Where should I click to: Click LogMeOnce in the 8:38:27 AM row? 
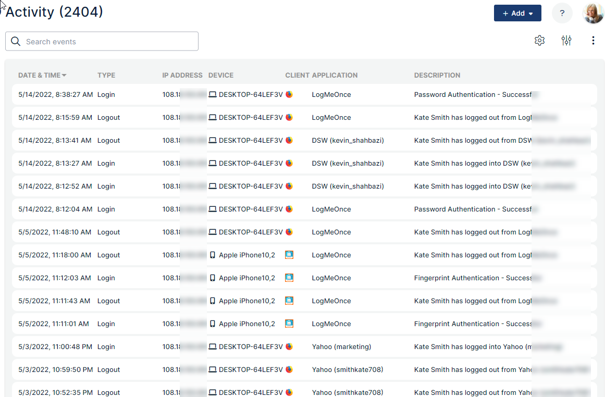(331, 94)
